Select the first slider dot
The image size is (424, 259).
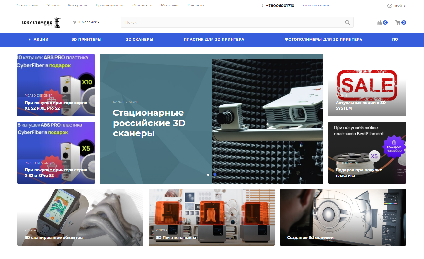pyautogui.click(x=208, y=175)
